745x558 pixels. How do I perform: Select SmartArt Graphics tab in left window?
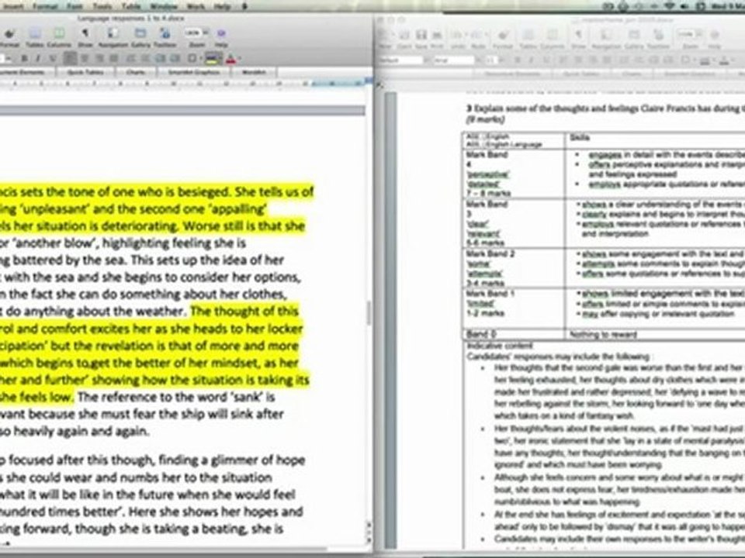click(x=194, y=72)
